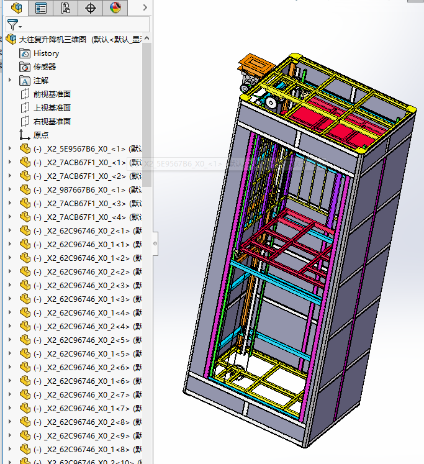Expand component _X2_5E9567B6_X0_<1>
The width and height of the screenshot is (424, 464).
click(x=9, y=148)
